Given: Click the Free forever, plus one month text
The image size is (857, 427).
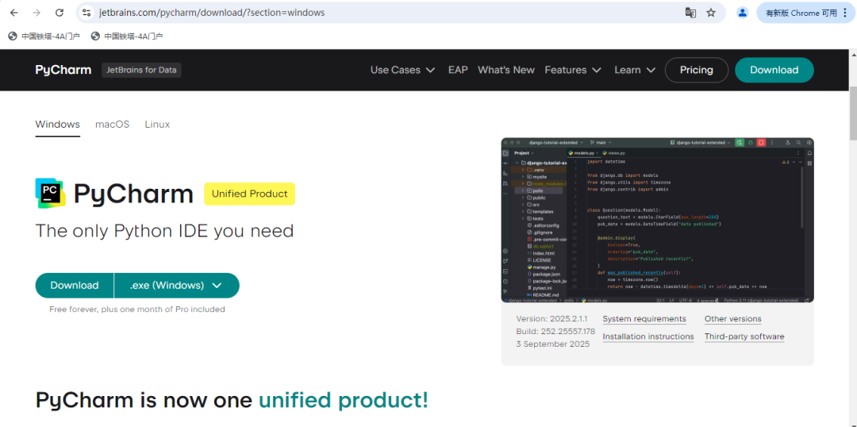Looking at the screenshot, I should 136,310.
